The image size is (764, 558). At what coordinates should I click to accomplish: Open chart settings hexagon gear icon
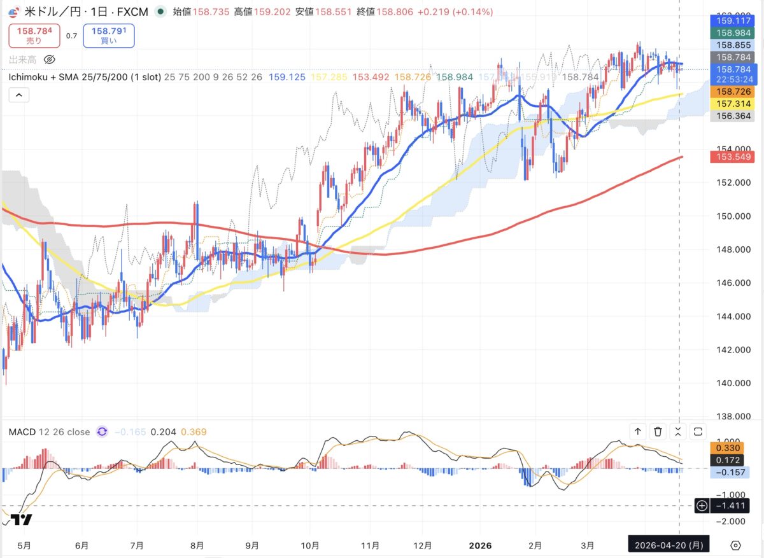[x=735, y=545]
